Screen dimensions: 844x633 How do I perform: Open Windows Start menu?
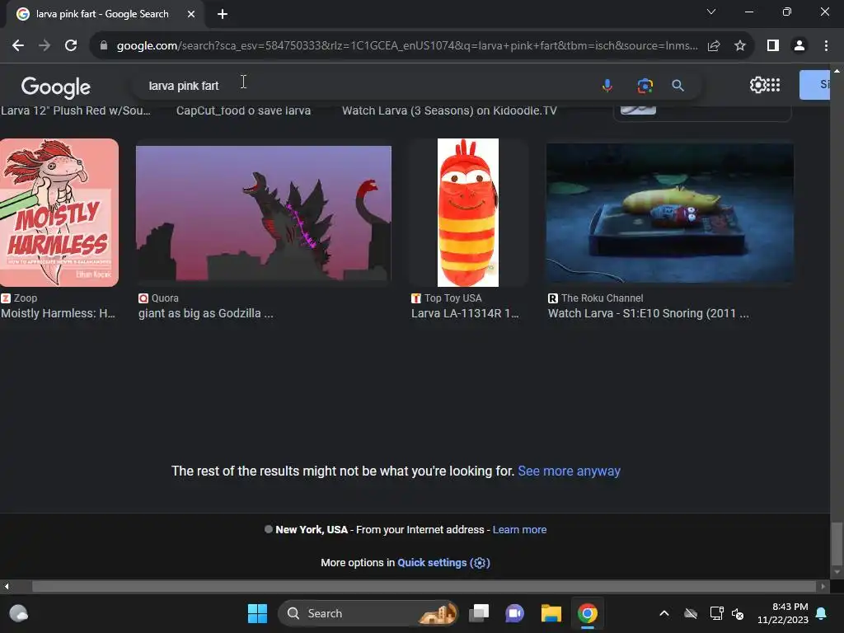tap(257, 613)
